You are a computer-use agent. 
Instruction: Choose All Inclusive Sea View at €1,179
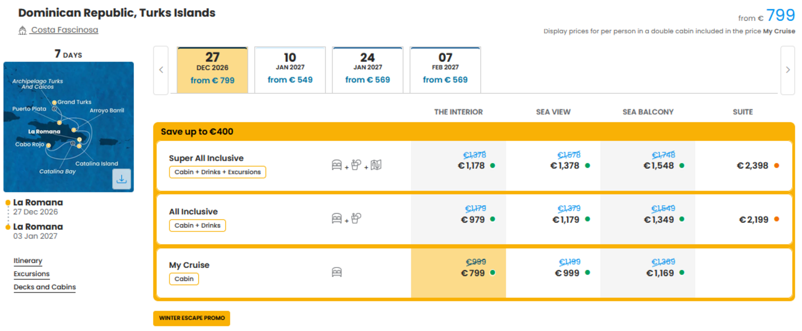tap(553, 219)
